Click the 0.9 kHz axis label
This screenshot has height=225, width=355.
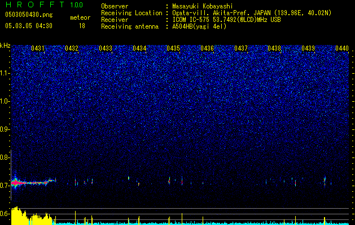[x=4, y=129]
